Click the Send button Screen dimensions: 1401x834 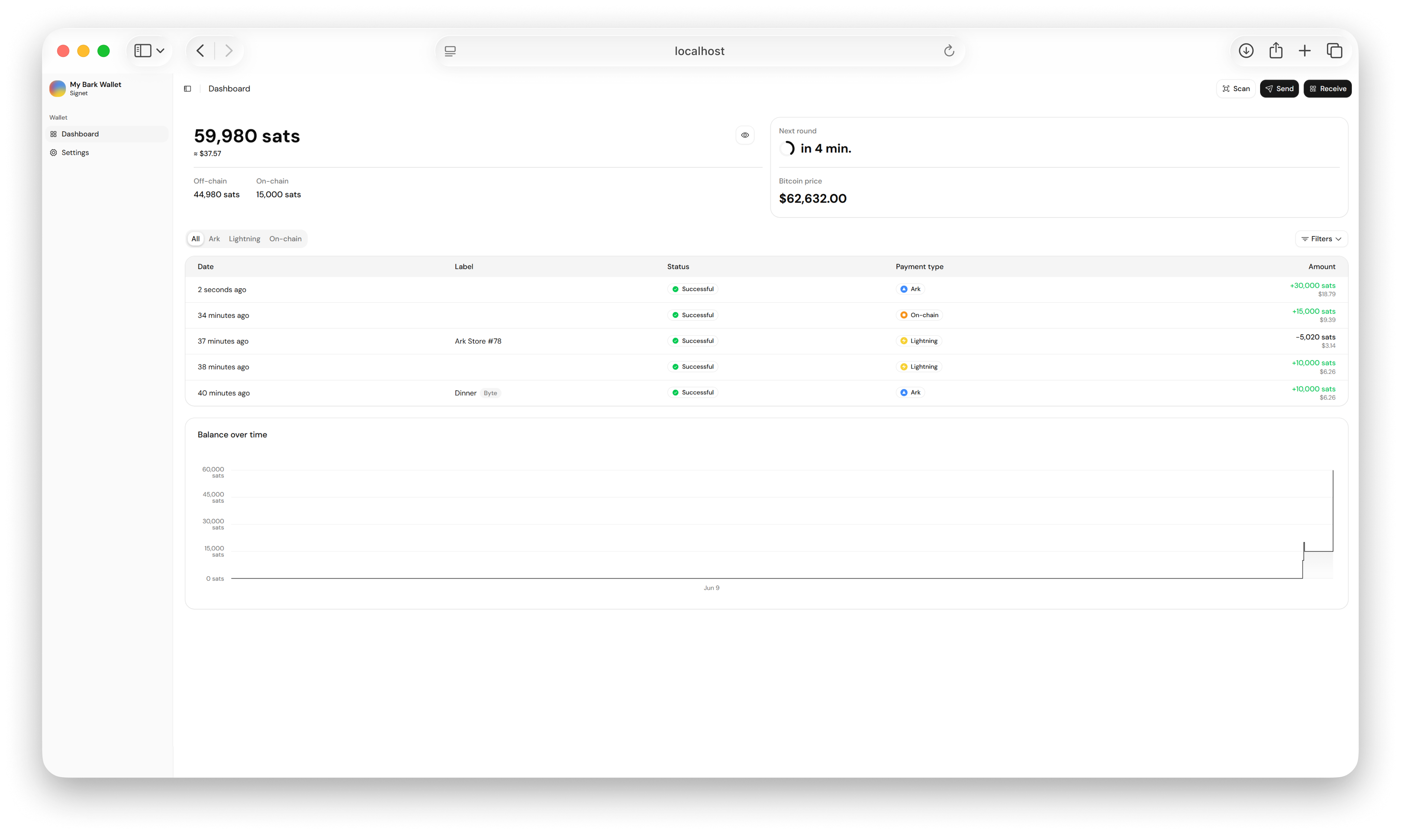point(1279,89)
